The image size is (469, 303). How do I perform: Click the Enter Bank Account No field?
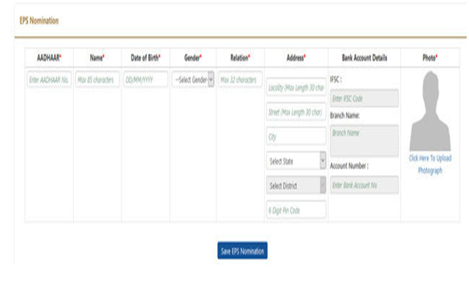[x=364, y=185]
